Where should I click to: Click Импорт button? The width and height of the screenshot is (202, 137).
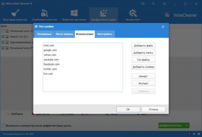tap(143, 76)
